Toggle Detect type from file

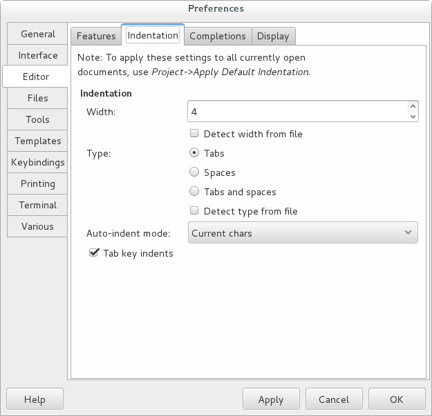coord(195,211)
